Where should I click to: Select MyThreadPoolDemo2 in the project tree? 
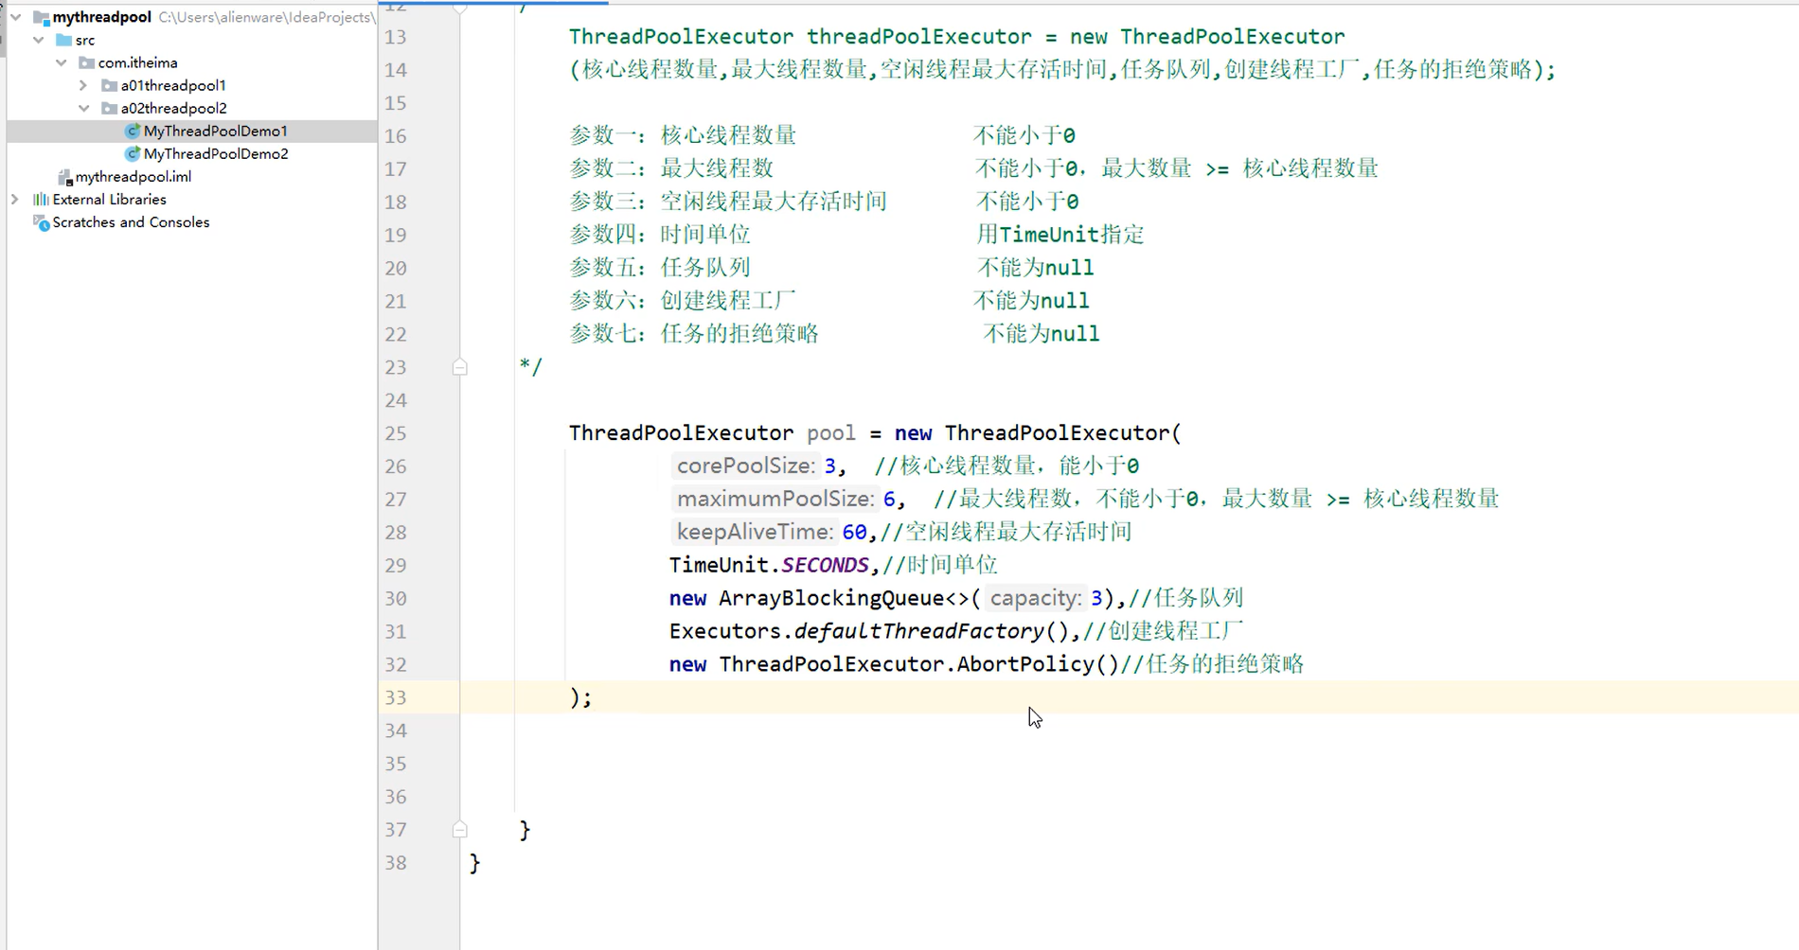(215, 153)
